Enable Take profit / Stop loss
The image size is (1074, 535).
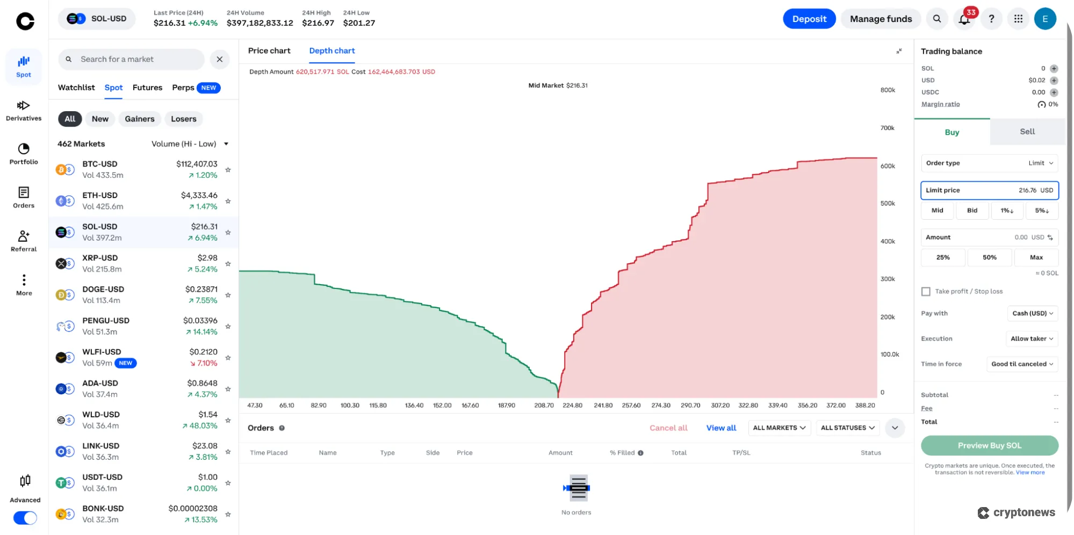click(x=926, y=291)
